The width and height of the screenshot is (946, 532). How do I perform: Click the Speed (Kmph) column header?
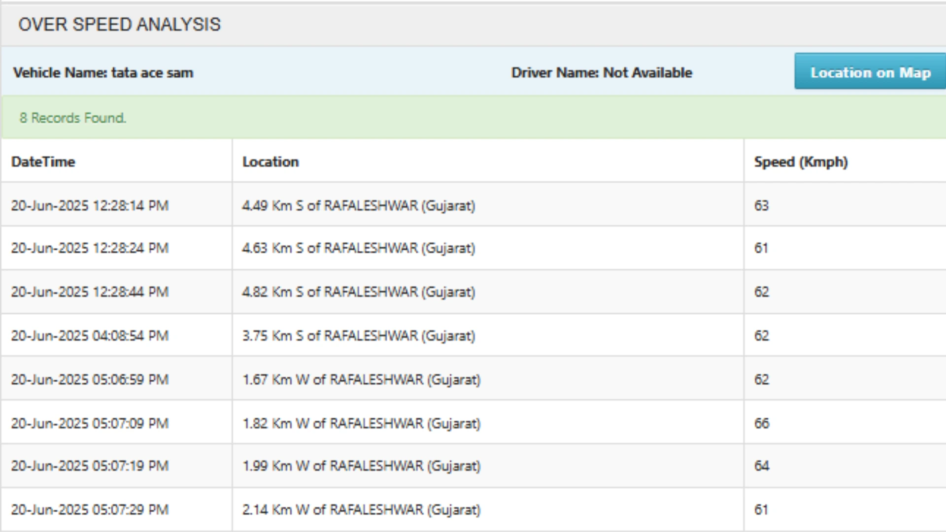pos(801,162)
